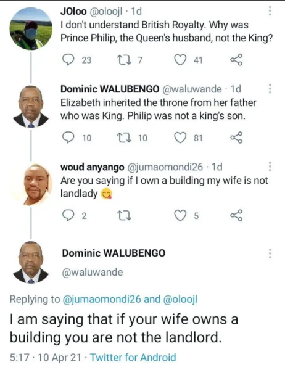
Task: Like JOloo's tweet with 41 likes
Action: pos(180,60)
